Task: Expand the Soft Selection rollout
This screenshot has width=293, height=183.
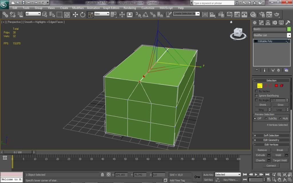Action: tap(271, 136)
